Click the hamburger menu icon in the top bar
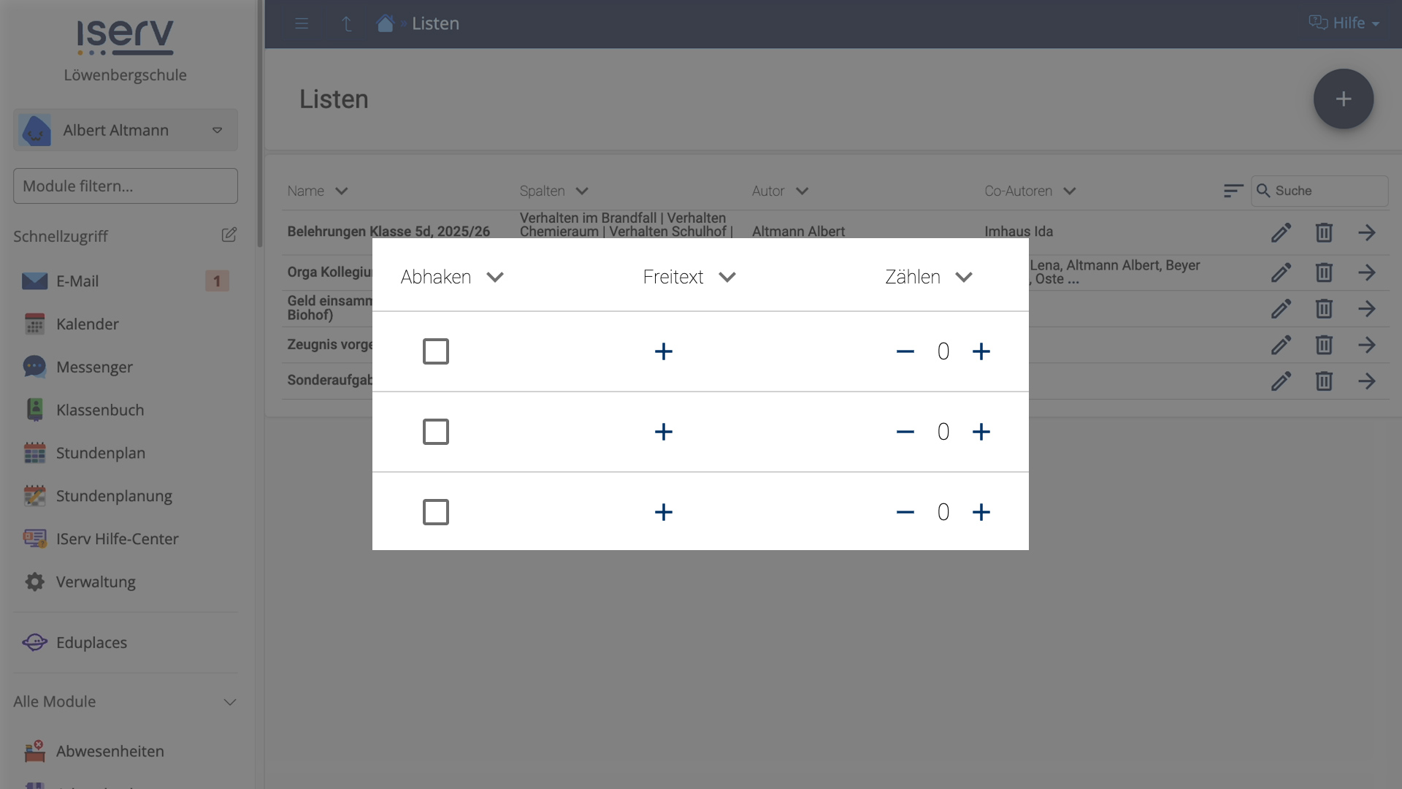This screenshot has width=1402, height=789. [302, 23]
